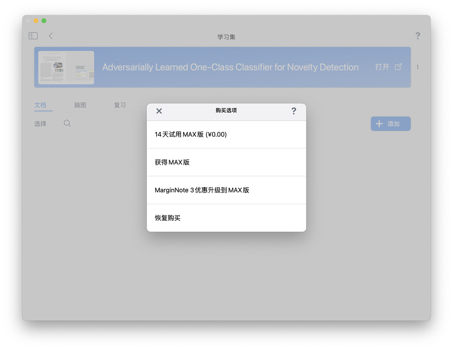Switch to the 脑图 tab

tap(80, 105)
